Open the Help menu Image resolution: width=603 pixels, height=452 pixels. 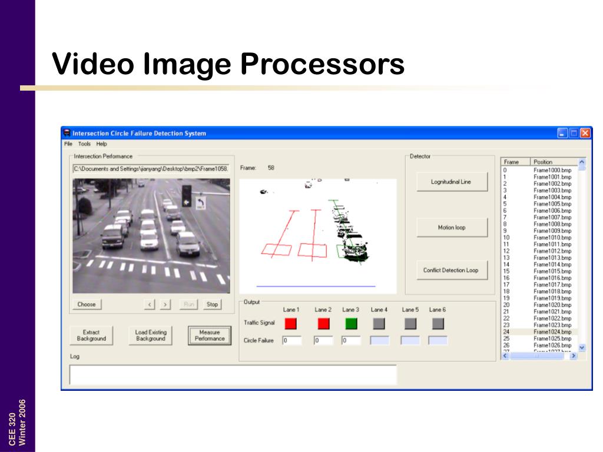(101, 144)
